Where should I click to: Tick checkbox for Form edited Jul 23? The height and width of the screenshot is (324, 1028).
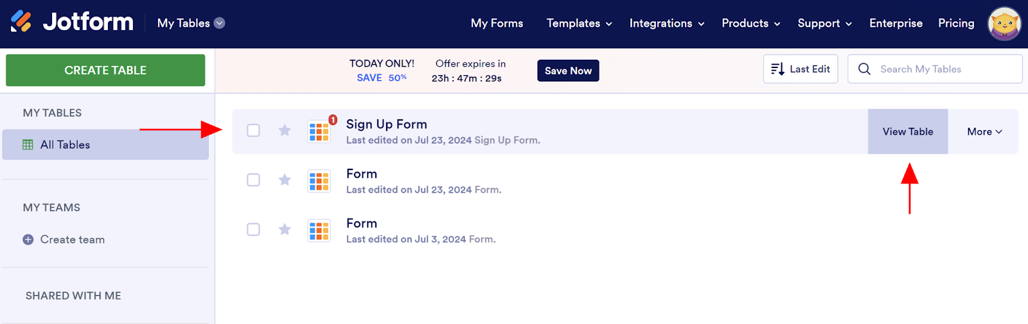click(254, 180)
